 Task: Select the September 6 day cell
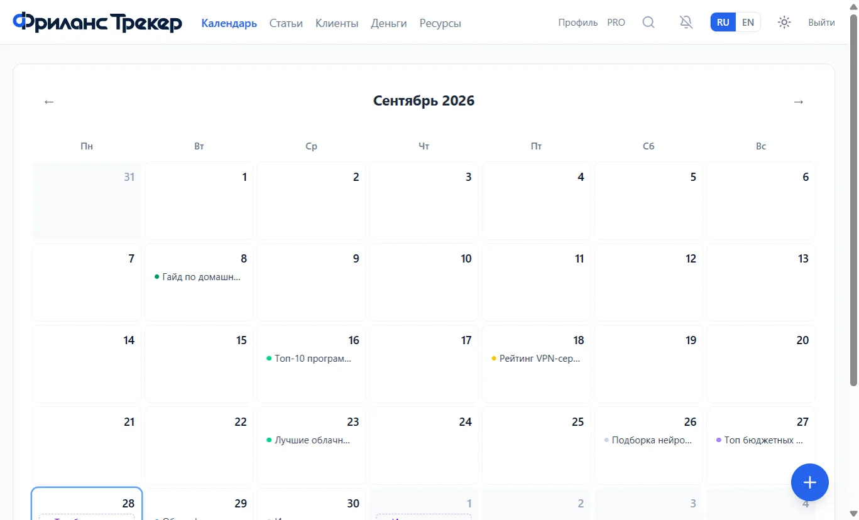(761, 201)
